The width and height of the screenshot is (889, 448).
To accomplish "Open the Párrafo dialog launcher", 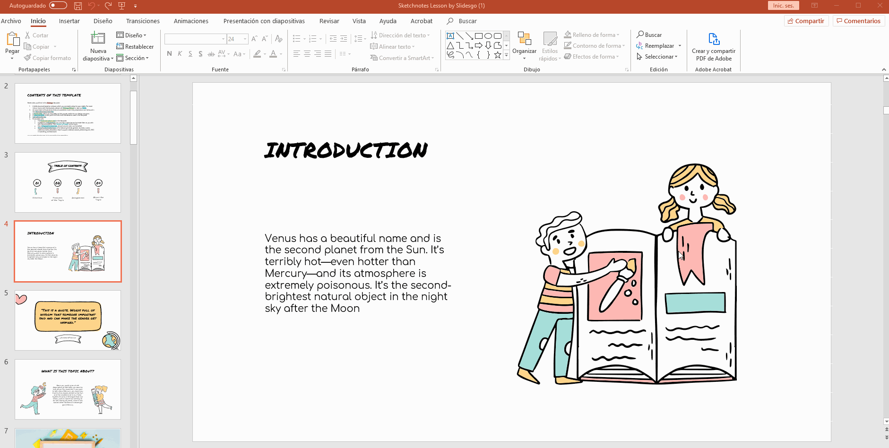I will (437, 70).
